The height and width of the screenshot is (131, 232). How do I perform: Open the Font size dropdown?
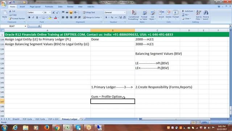pyautogui.click(x=50, y=12)
